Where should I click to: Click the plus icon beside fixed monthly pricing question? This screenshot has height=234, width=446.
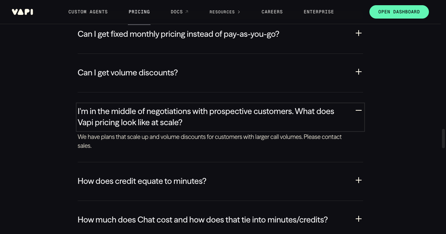pos(358,33)
